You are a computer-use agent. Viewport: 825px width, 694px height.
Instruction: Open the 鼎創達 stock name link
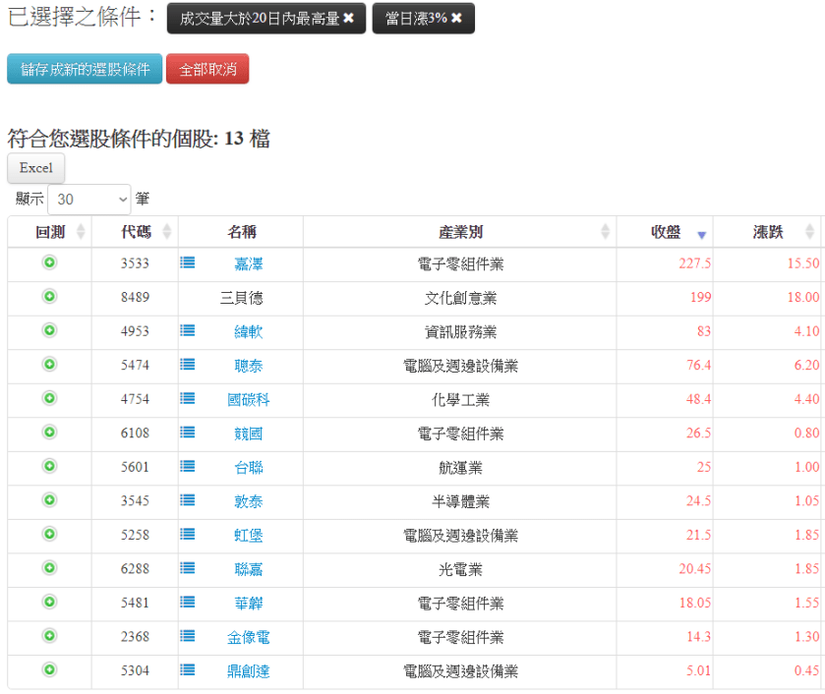[248, 671]
